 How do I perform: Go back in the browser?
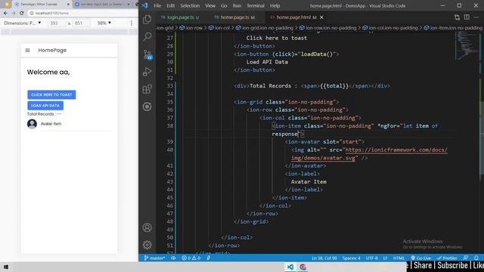[x=5, y=14]
